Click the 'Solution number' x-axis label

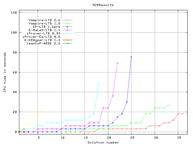(103, 142)
